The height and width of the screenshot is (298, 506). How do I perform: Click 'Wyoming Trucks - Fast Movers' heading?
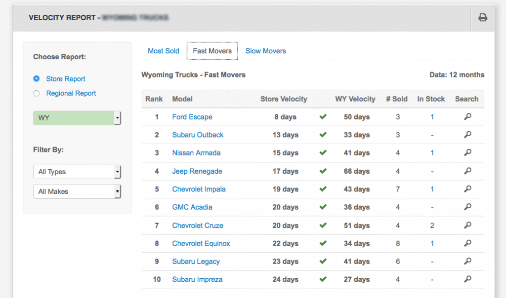(x=193, y=74)
